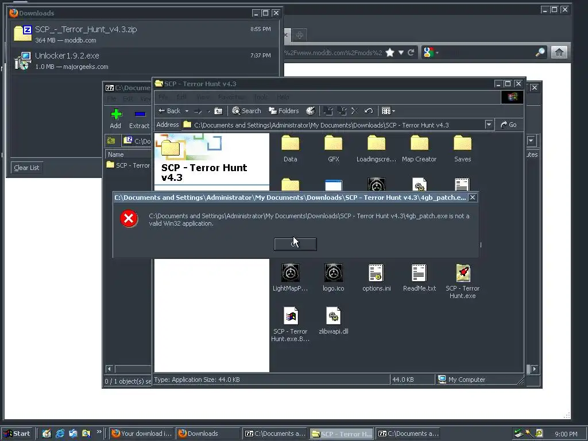Click the Search toolbar button
This screenshot has width=588, height=441.
pyautogui.click(x=246, y=111)
